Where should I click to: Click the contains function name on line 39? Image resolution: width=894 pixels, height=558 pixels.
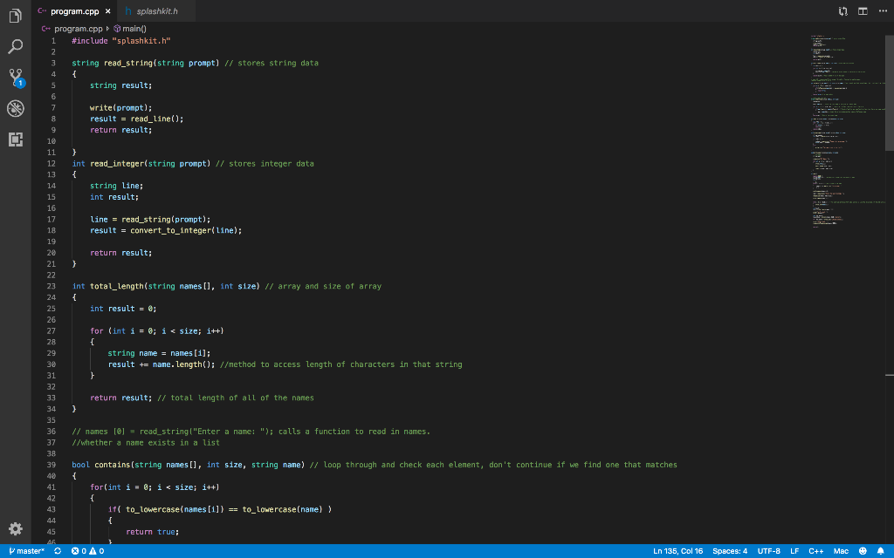(113, 466)
